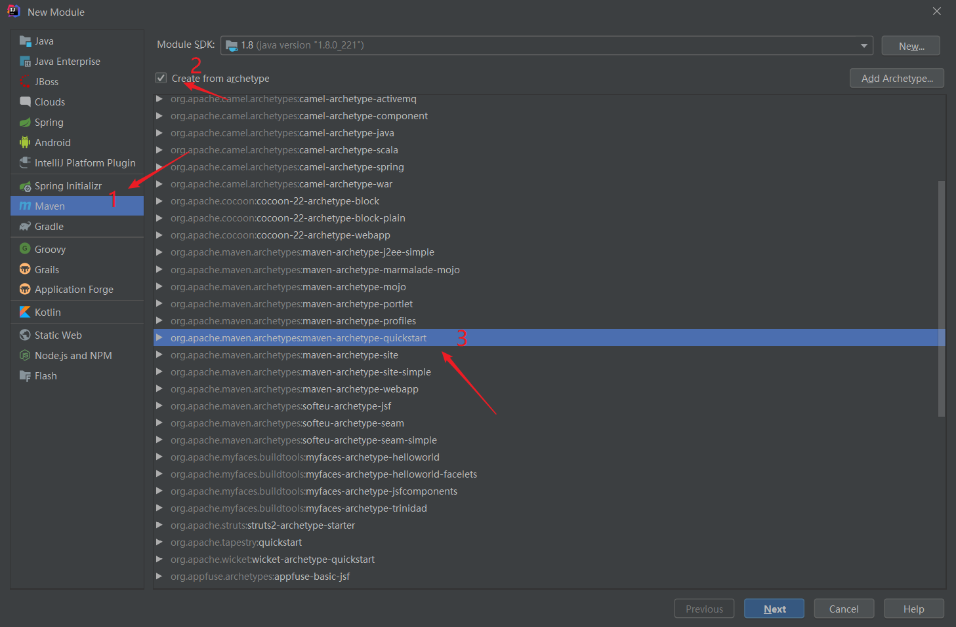This screenshot has width=956, height=627.
Task: Click the JBoss icon in sidebar
Action: [x=25, y=82]
